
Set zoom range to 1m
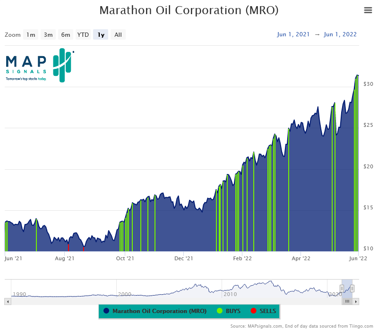[x=31, y=34]
